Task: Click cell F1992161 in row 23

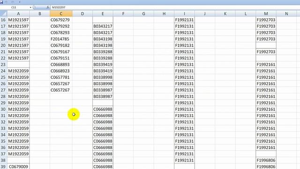Action: coord(266,65)
